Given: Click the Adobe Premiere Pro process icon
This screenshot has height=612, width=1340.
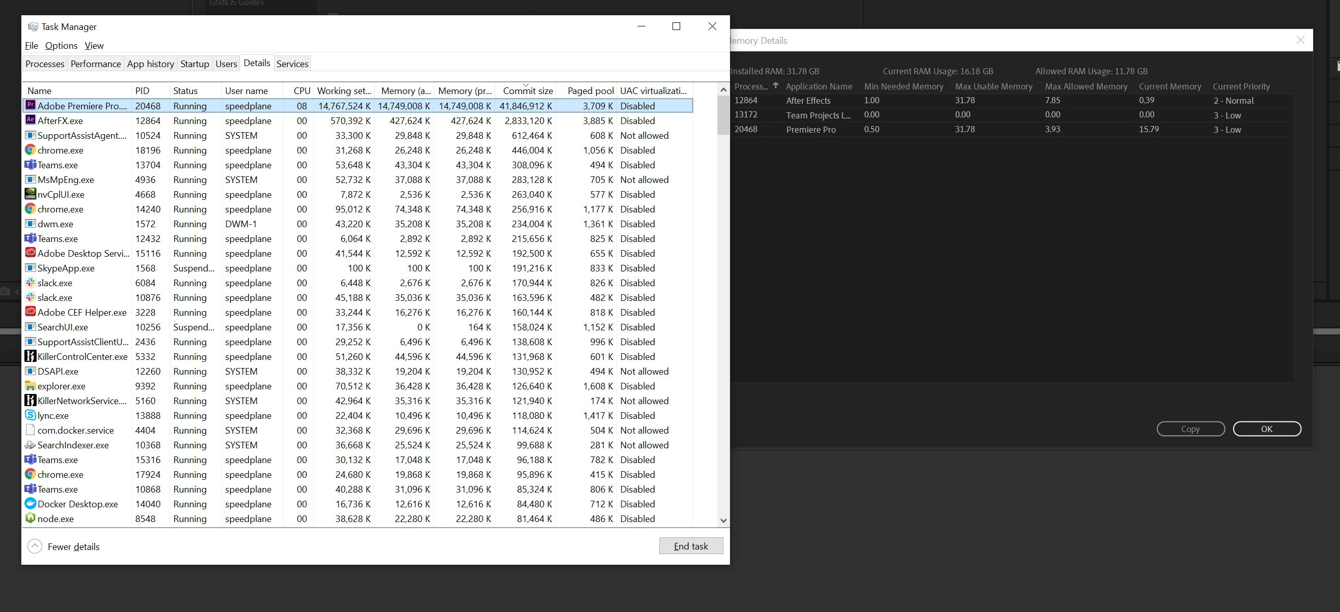Looking at the screenshot, I should 30,106.
